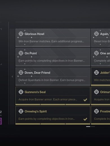Open the 'Again' triumph card title
The image size is (110, 146).
105,34
